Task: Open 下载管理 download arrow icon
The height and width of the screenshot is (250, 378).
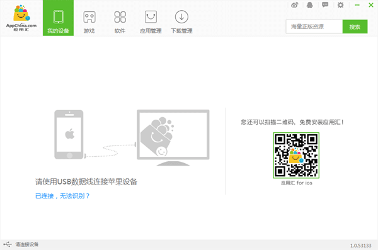Action: (181, 17)
